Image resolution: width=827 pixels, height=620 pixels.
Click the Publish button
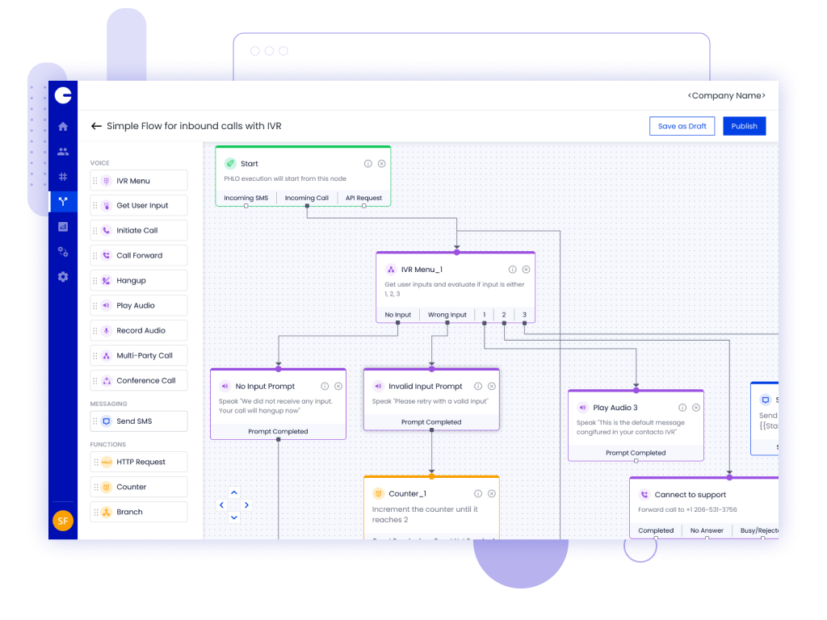tap(744, 126)
